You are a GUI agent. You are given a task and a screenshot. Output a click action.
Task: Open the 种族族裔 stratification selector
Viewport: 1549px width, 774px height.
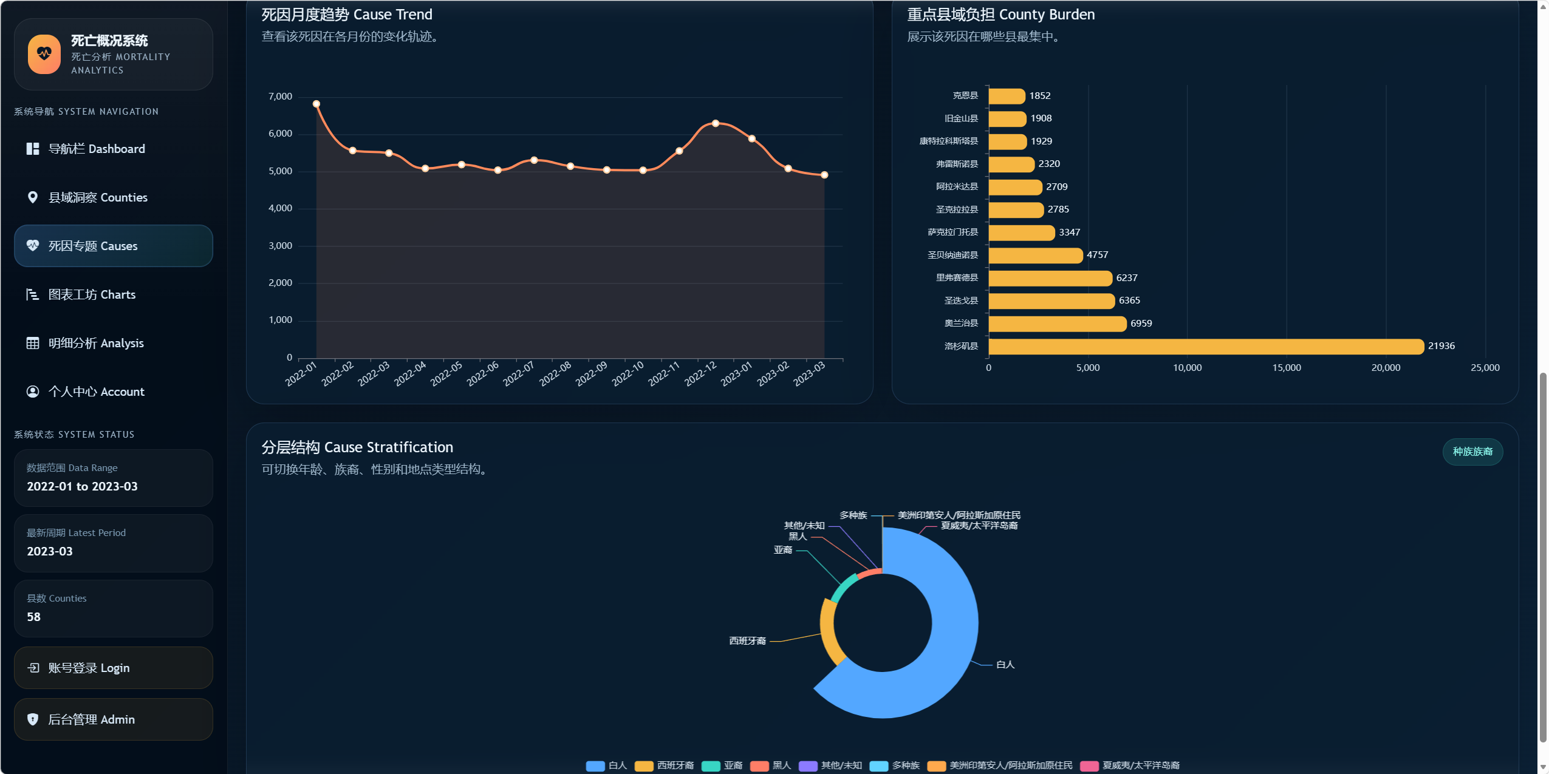(1472, 452)
